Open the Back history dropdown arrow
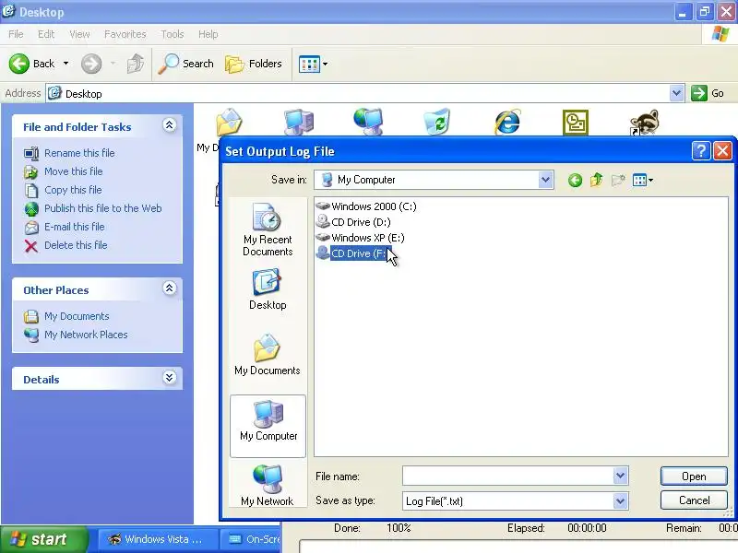The width and height of the screenshot is (738, 553). [65, 64]
